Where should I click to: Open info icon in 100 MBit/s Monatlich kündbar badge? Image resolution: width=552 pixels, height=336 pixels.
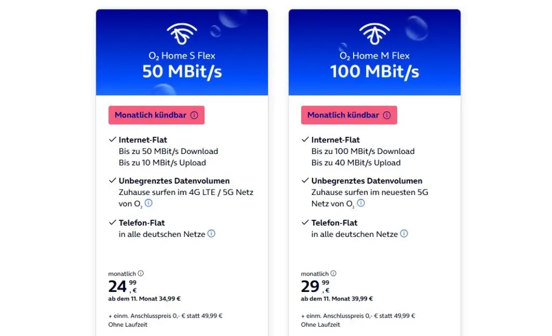click(x=387, y=115)
